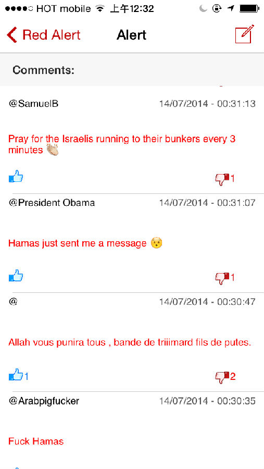Screen dimensions: 264x469
Task: Tap the compose comment pencil icon
Action: (245, 34)
